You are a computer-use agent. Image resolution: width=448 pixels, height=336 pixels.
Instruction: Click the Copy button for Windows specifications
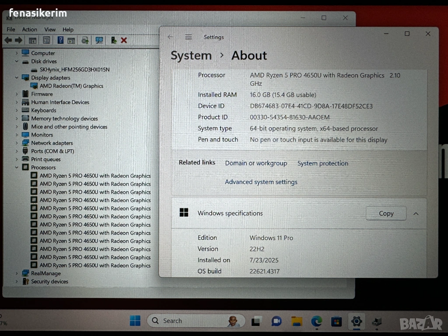pos(386,213)
